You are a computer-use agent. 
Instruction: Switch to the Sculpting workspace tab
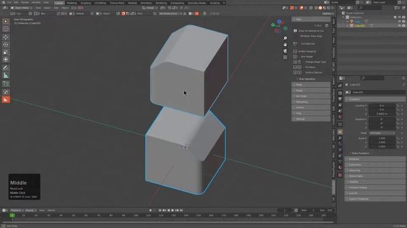pyautogui.click(x=86, y=3)
